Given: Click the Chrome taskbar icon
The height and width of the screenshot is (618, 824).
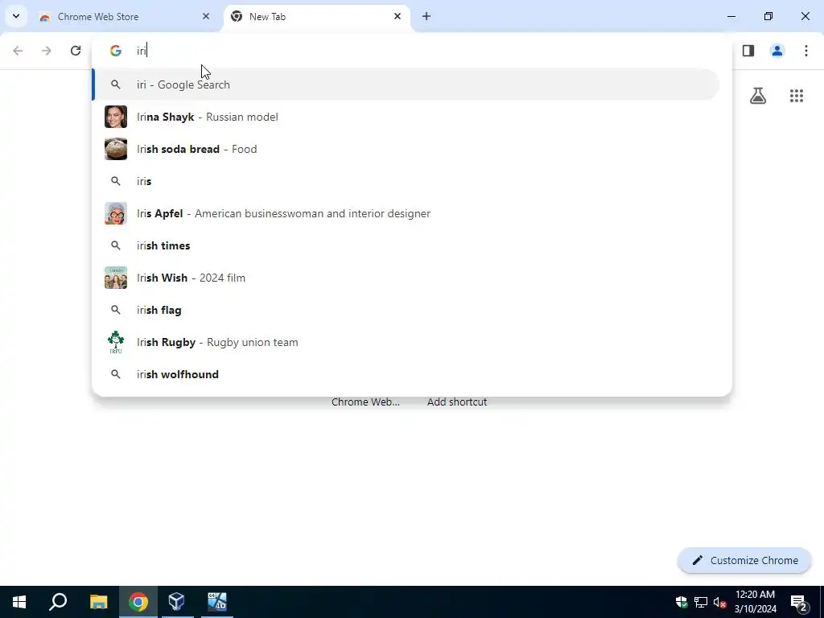Looking at the screenshot, I should 138,602.
